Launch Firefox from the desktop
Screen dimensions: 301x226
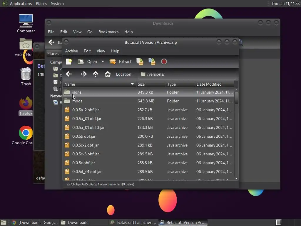pos(26,106)
